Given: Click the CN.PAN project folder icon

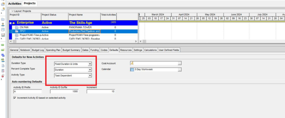Looking at the screenshot, I should tap(17, 28).
